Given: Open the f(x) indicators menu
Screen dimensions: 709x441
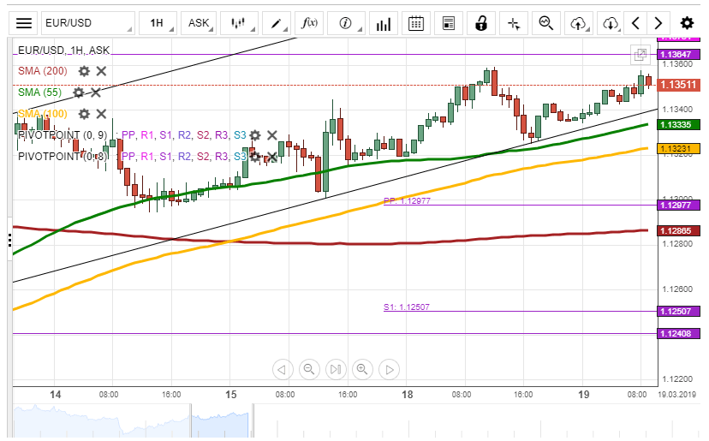Looking at the screenshot, I should coord(311,23).
